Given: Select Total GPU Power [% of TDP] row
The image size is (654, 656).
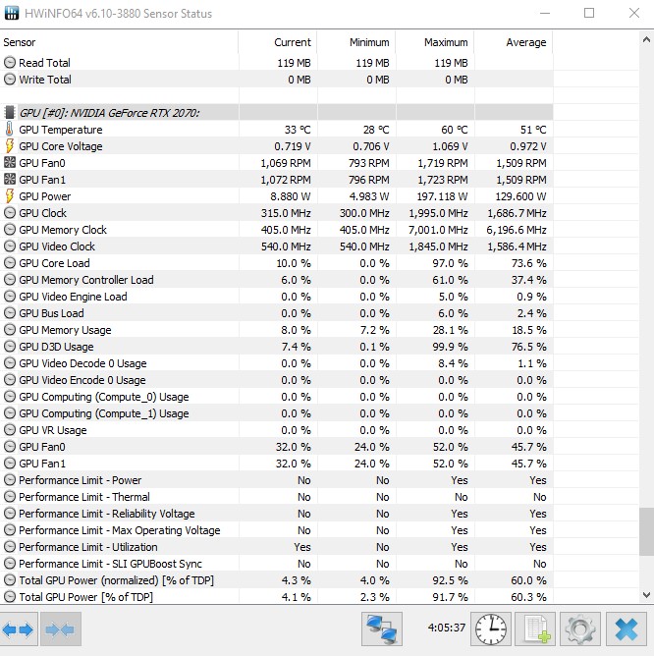Looking at the screenshot, I should [x=277, y=597].
